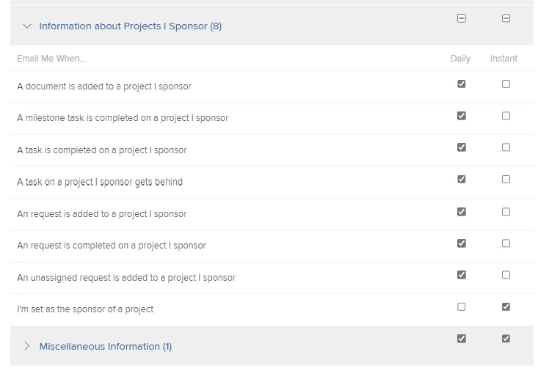Image resolution: width=549 pixels, height=368 pixels.
Task: Uncheck Daily for milestone task completed
Action: coord(461,116)
